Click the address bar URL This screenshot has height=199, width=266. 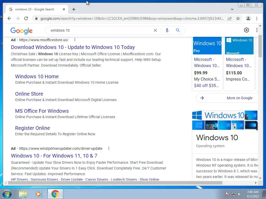(x=132, y=18)
